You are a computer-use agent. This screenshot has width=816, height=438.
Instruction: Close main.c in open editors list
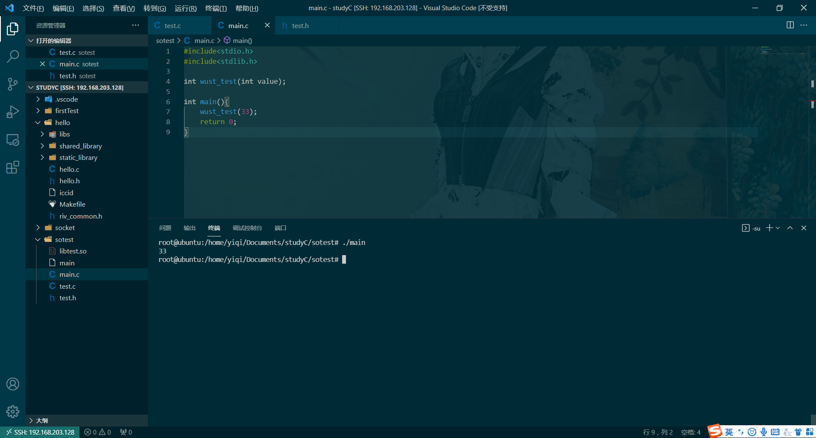42,64
